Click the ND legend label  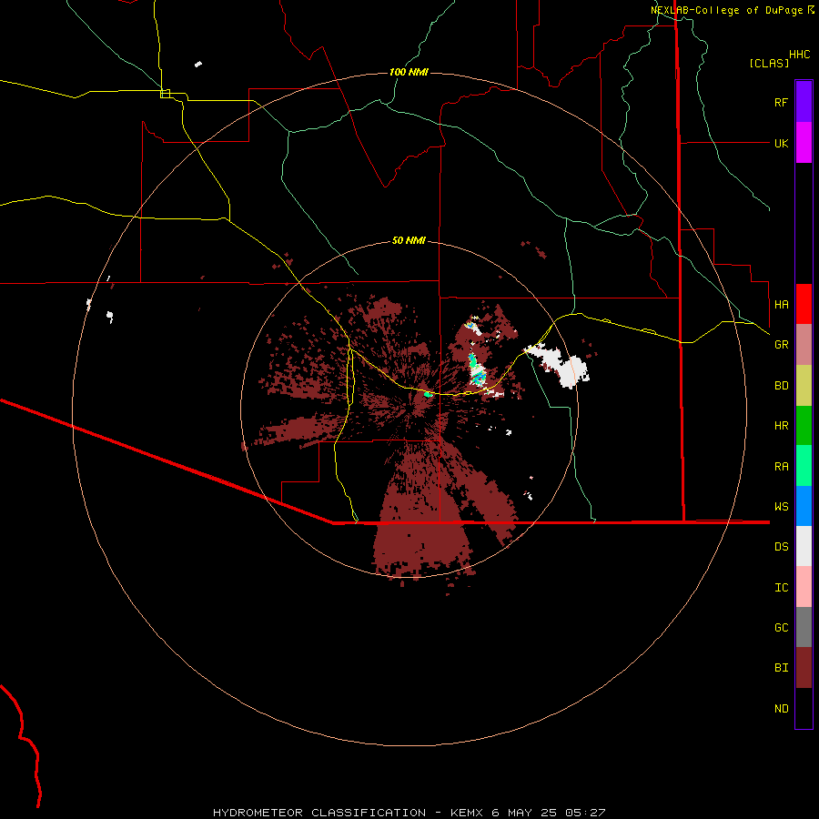pos(781,709)
